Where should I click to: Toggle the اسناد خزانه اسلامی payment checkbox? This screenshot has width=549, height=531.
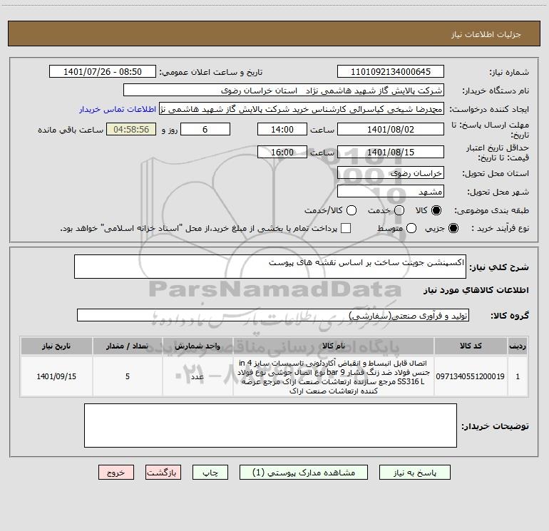[x=346, y=228]
